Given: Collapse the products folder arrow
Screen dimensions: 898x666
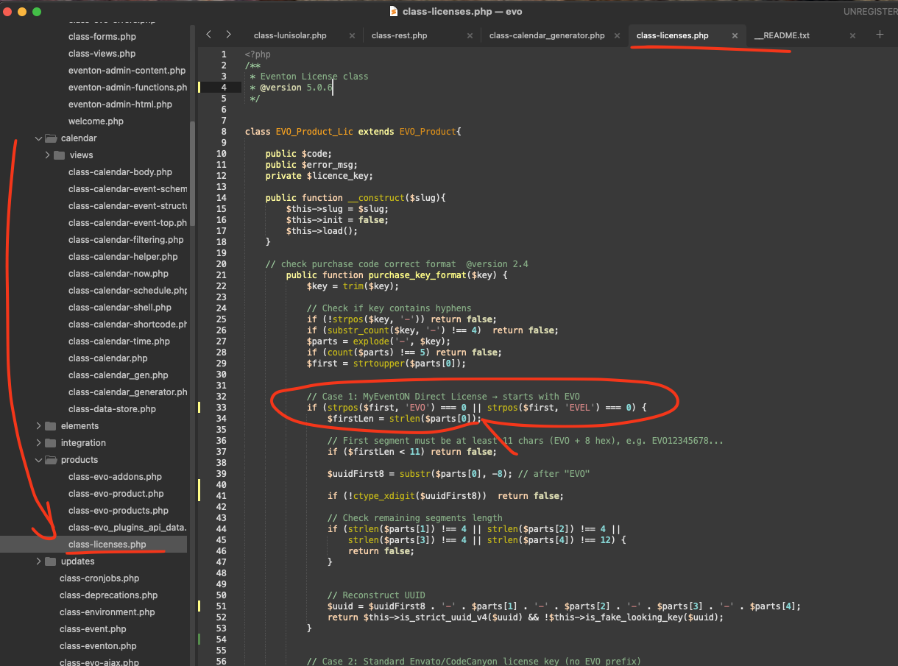Looking at the screenshot, I should coord(39,460).
